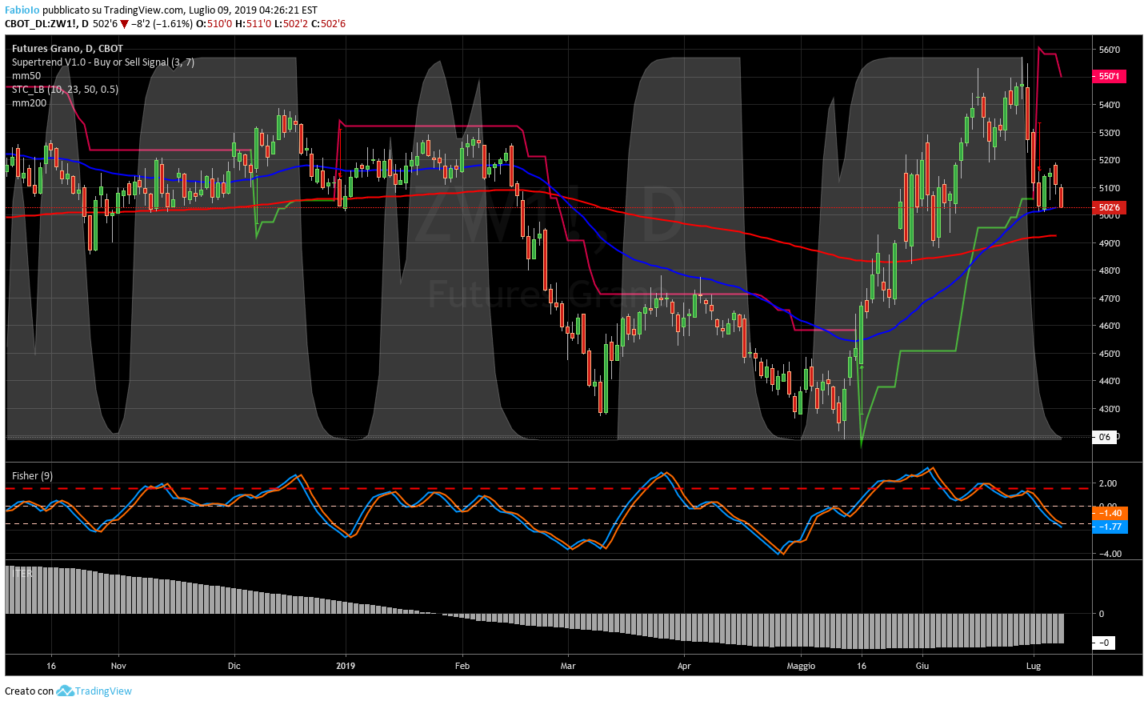Viewport: 1148px width, 705px height.
Task: Select the 'Fisher (9)' pane label
Action: [x=32, y=476]
